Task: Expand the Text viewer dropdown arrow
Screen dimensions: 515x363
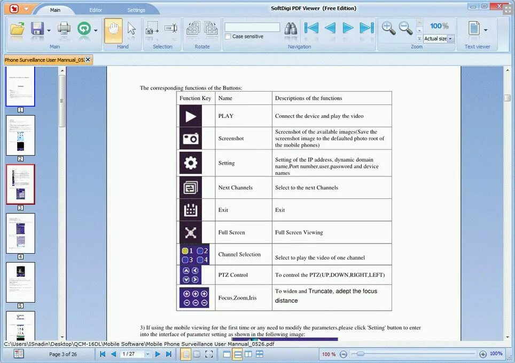Action: point(486,30)
